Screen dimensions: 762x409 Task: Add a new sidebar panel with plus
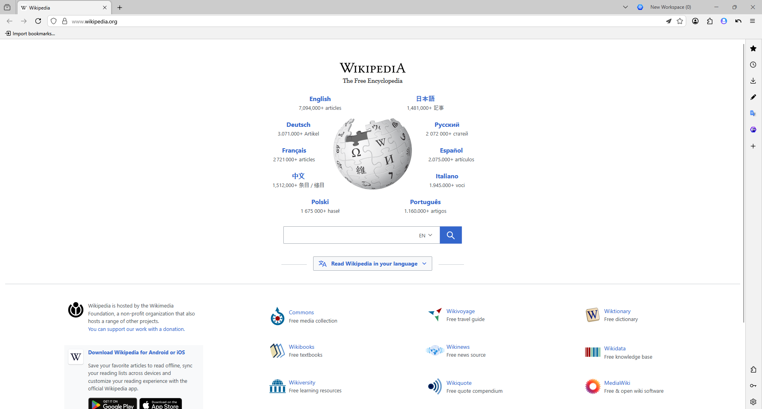[x=753, y=146]
